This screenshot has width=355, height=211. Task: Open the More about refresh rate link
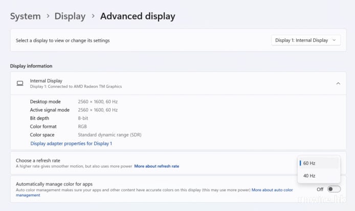[x=157, y=166]
